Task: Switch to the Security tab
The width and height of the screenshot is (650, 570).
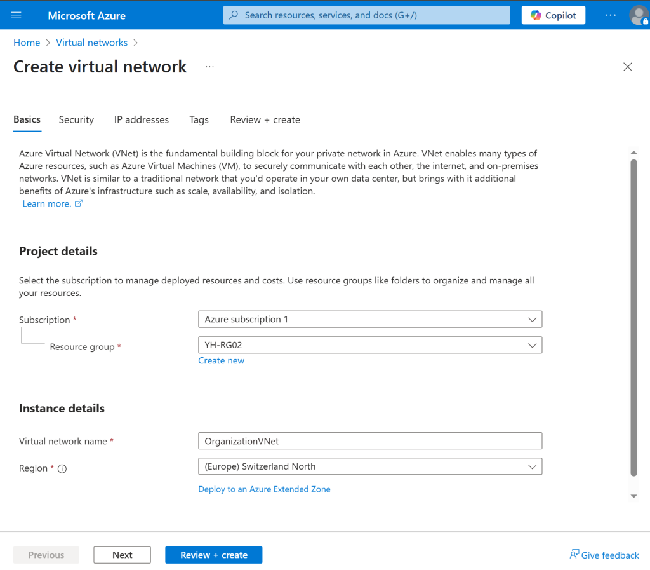Action: [x=76, y=120]
